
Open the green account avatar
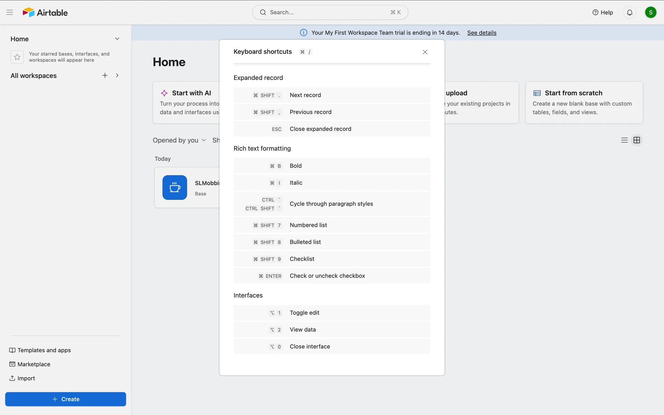(651, 12)
